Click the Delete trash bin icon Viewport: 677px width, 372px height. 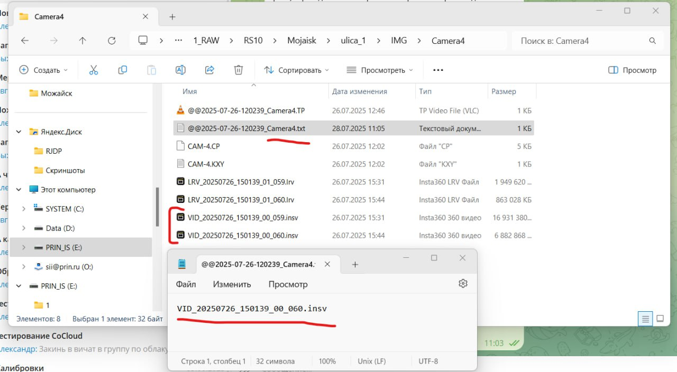tap(239, 70)
